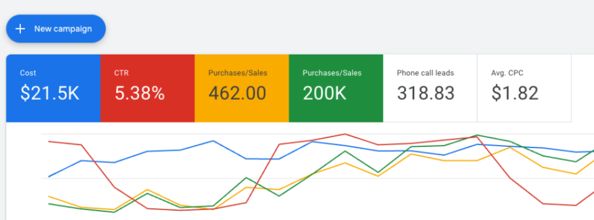
Task: Select the red CTR metric card
Action: click(148, 88)
